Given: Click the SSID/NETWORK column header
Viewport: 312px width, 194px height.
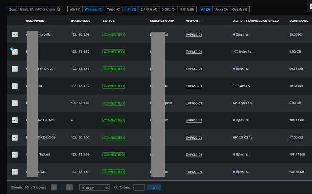Looking at the screenshot, I should click(162, 21).
